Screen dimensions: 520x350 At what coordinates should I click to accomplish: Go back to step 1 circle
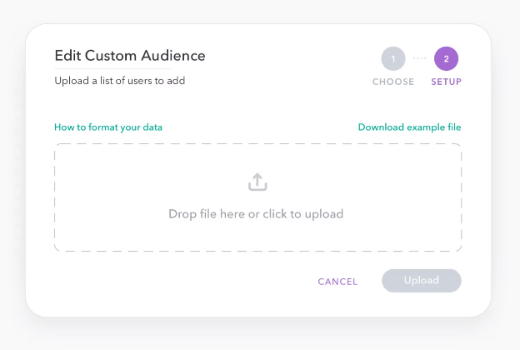[393, 58]
